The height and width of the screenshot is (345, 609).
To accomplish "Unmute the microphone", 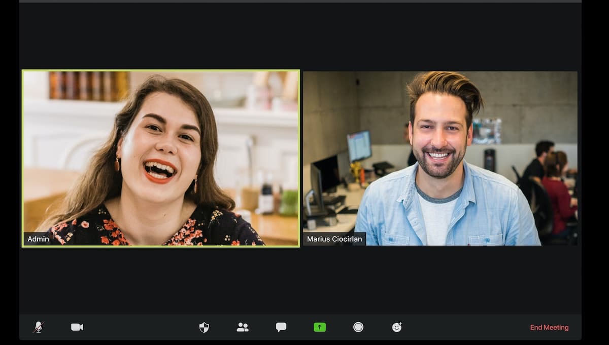I will (x=39, y=327).
